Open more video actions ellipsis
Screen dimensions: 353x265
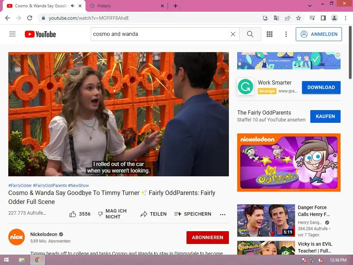pos(222,214)
